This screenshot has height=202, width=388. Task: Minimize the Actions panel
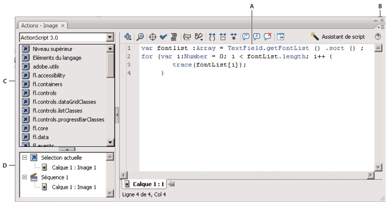[x=376, y=21]
